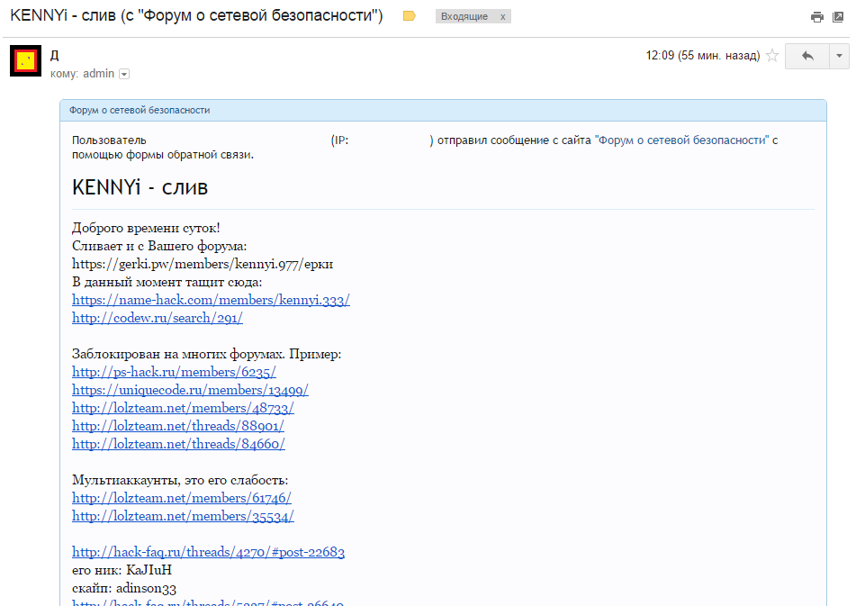Open the name-hack.com kennyi.333 link
The width and height of the screenshot is (865, 606).
tap(211, 300)
